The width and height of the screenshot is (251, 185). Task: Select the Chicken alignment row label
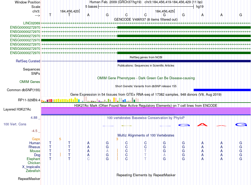[x=34, y=163]
